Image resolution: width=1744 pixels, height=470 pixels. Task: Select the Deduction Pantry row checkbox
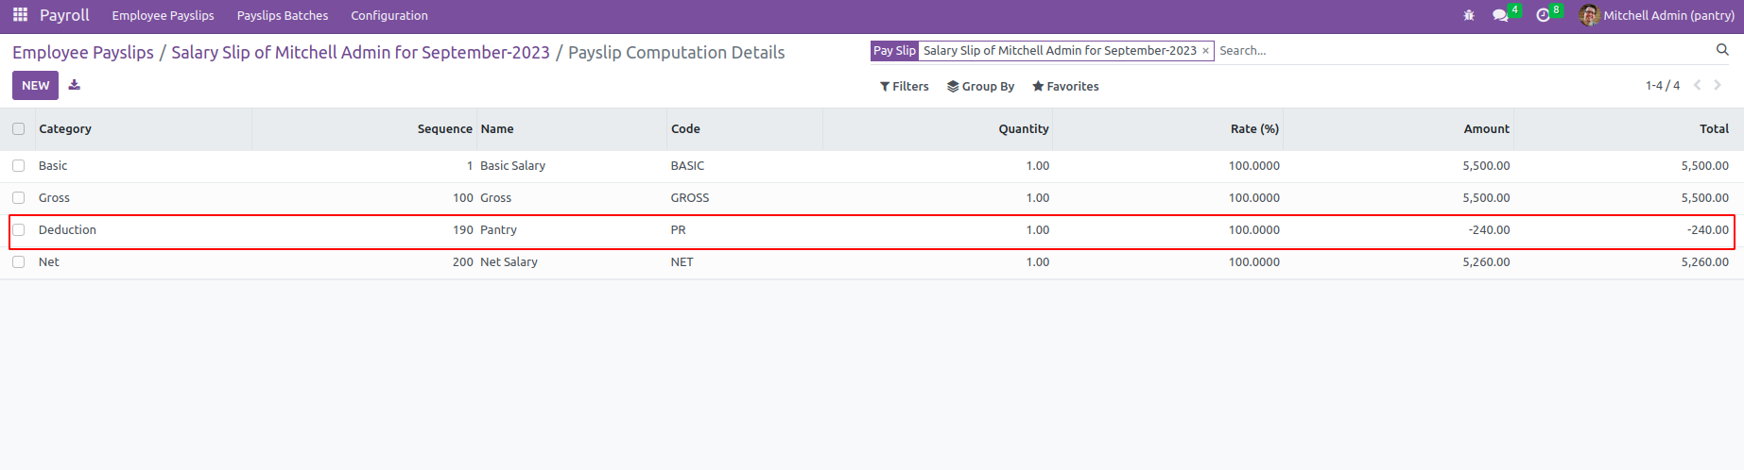click(19, 230)
